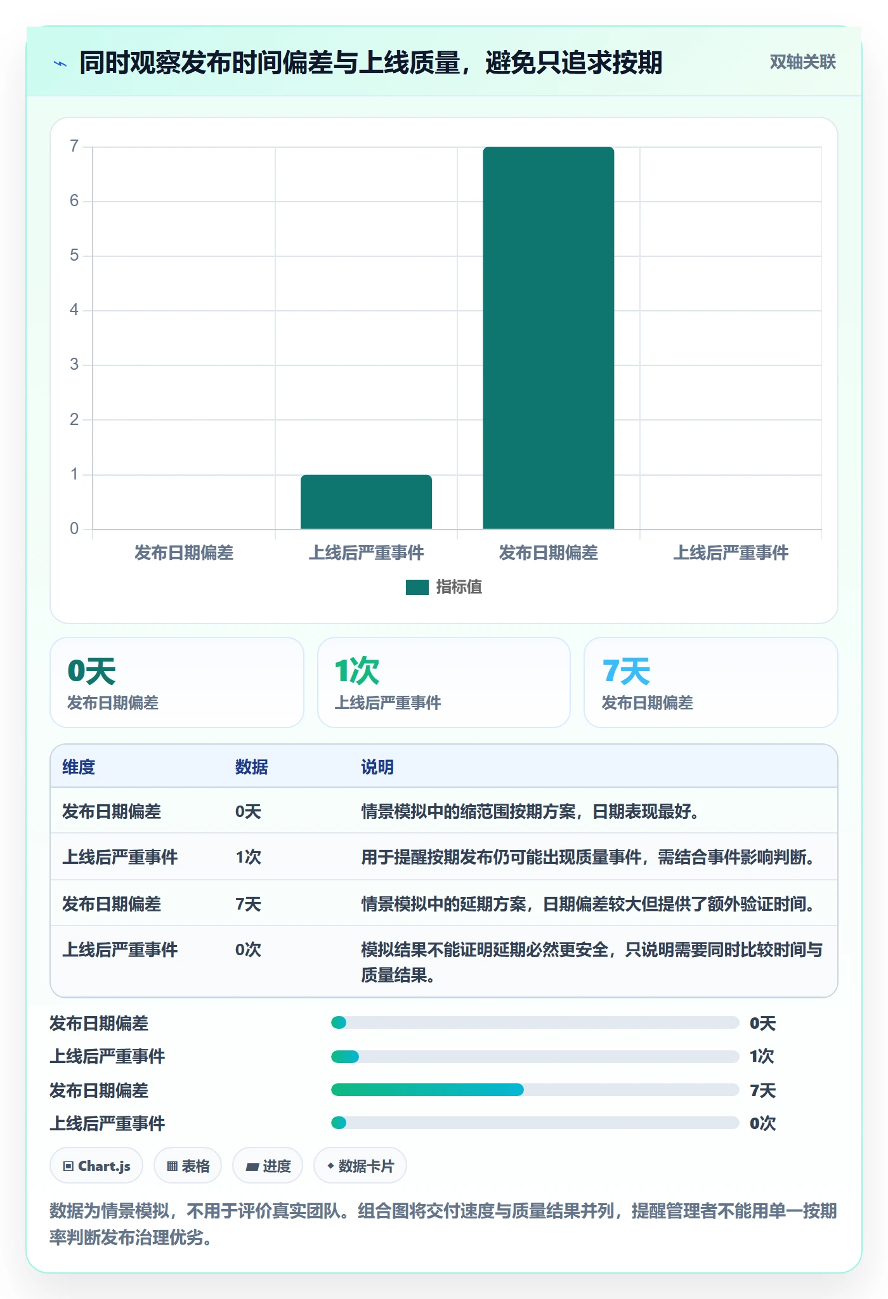Open the 7天 发布日期偏差 data card
Viewport: 888px width, 1299px height.
711,682
